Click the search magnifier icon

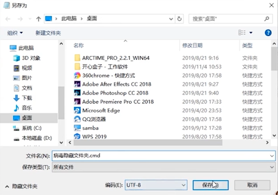tap(267, 19)
